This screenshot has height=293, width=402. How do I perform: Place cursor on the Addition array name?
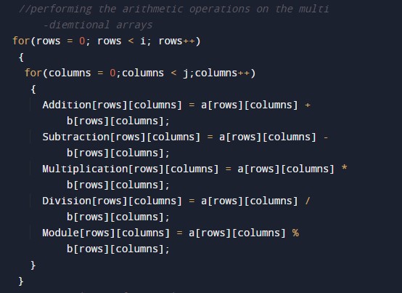click(67, 105)
